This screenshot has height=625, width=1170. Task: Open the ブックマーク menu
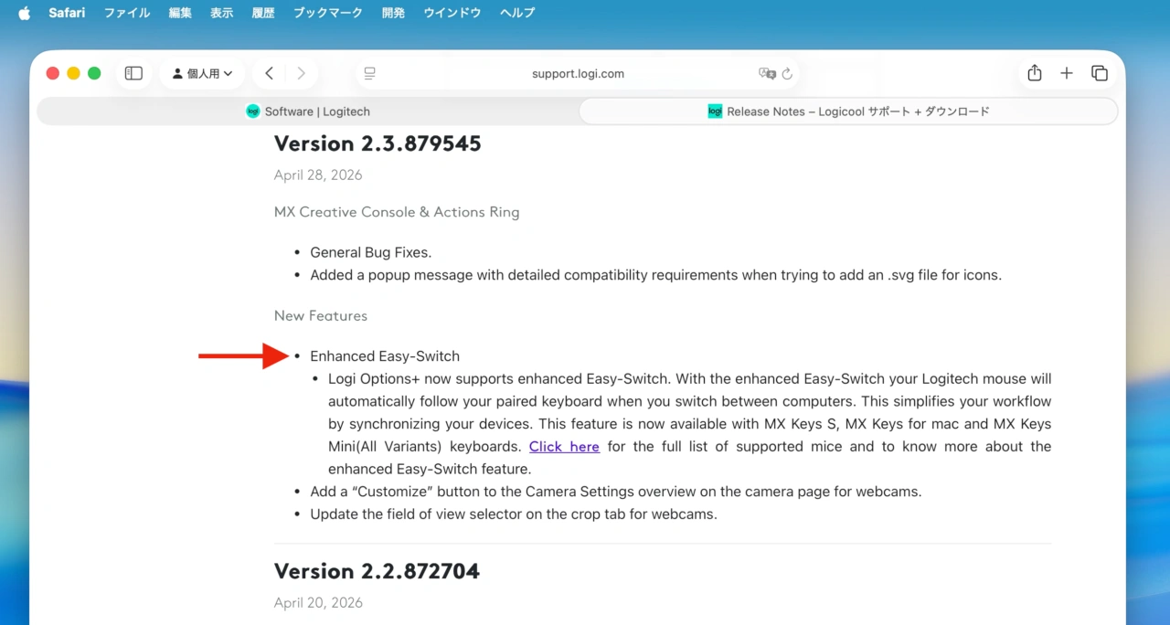click(x=327, y=13)
